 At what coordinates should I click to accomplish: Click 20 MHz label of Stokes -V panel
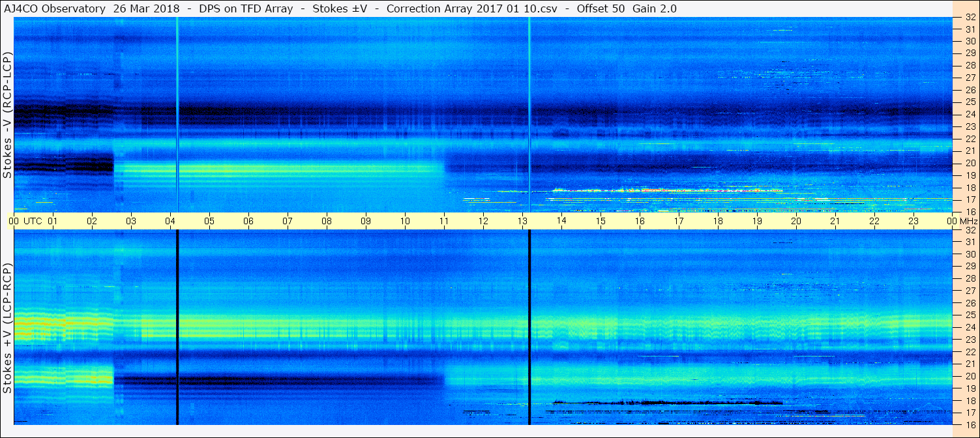pos(970,163)
